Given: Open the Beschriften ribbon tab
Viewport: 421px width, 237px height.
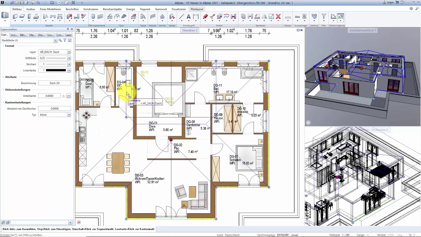Looking at the screenshot, I should (x=72, y=9).
